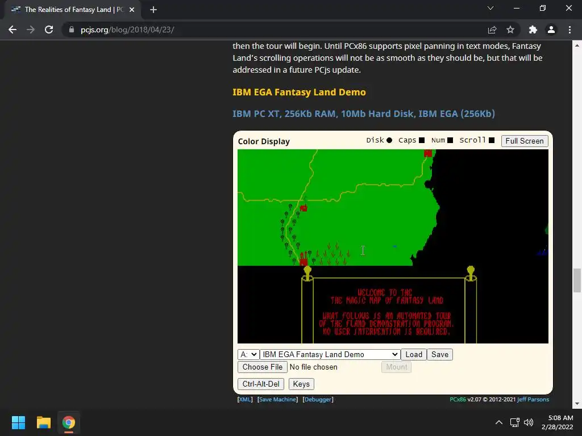Click the scrollbar down arrow
Screen dimensions: 582x436
tap(577, 404)
